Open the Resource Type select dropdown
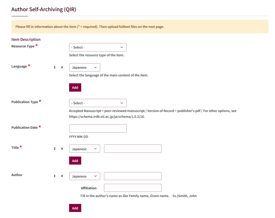The height and width of the screenshot is (218, 275). click(x=98, y=47)
